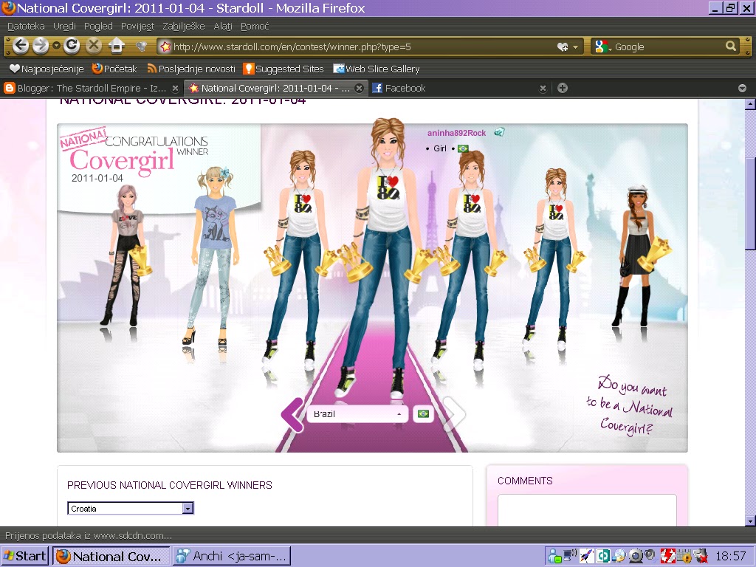Screen dimensions: 756x567
Task: Go back with the browser back arrow
Action: 20,46
